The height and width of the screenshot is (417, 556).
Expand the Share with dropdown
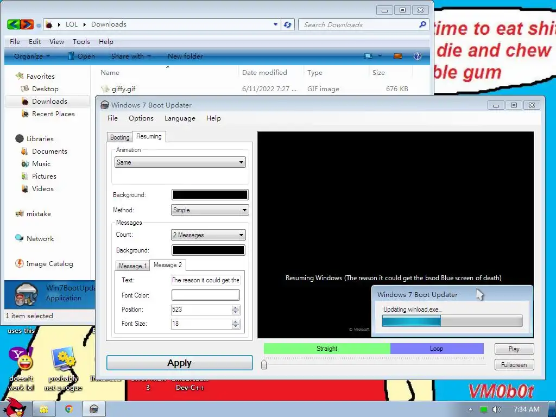(x=131, y=56)
